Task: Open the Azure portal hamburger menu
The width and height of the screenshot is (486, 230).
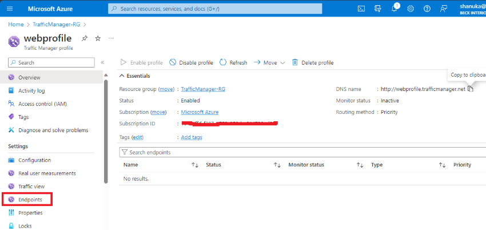Action: point(10,9)
